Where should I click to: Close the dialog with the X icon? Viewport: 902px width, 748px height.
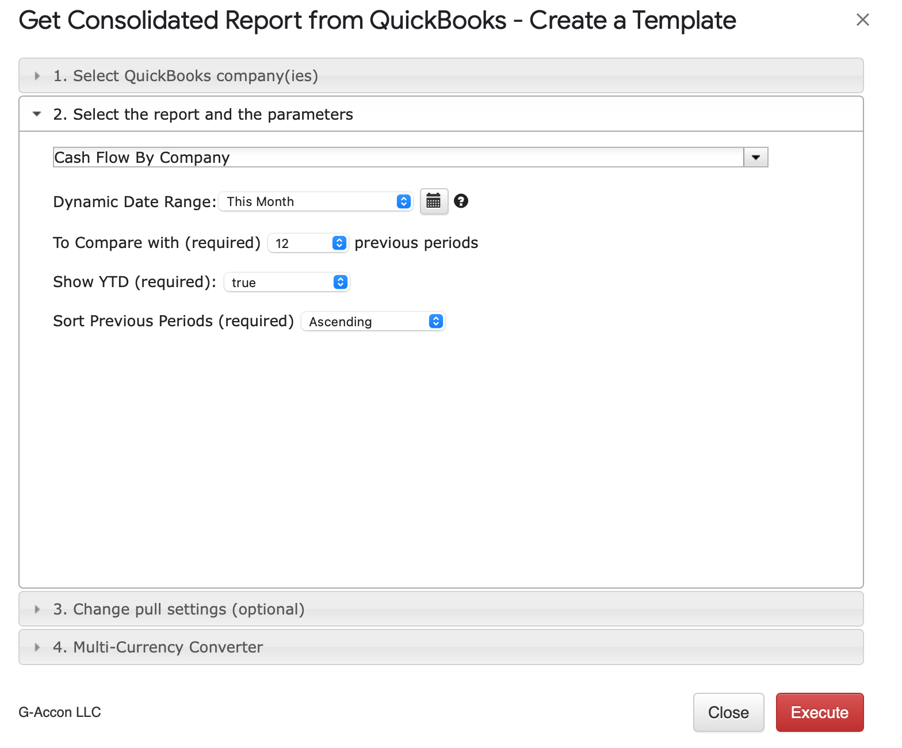862,20
